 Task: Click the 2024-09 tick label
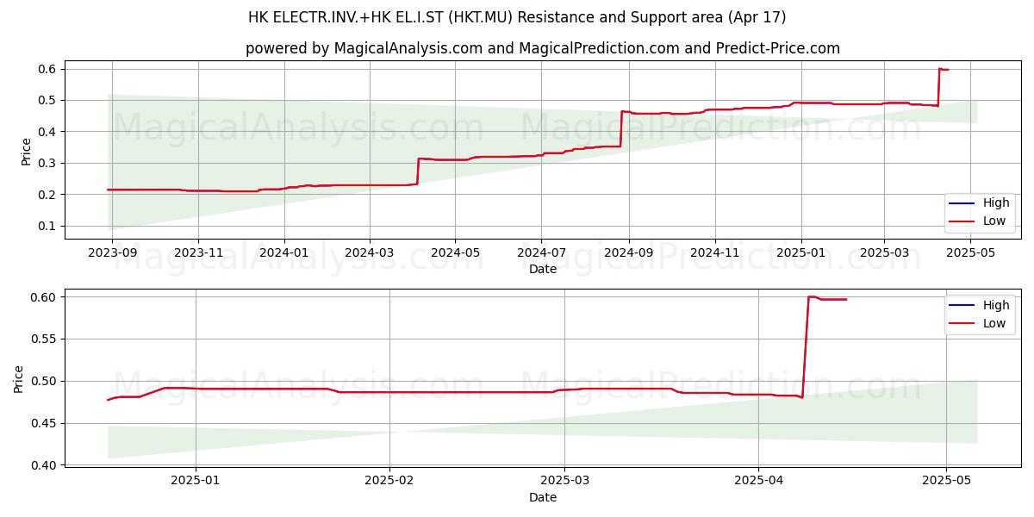point(629,253)
